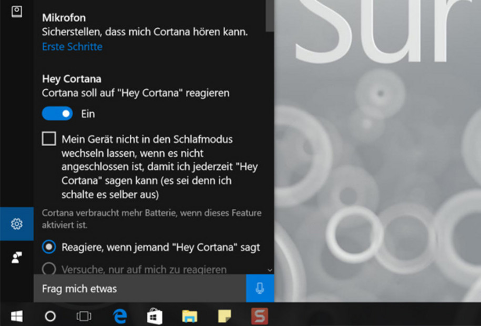
Task: Select 'Reagiere, wenn jemand Hey Cortana sagt'
Action: (49, 247)
